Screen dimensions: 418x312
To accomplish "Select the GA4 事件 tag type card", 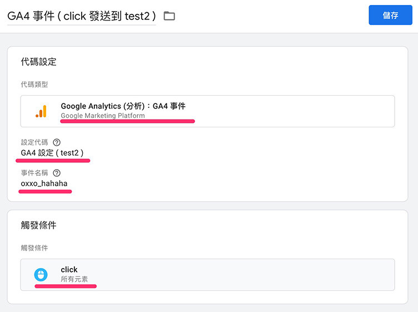I will [x=207, y=111].
